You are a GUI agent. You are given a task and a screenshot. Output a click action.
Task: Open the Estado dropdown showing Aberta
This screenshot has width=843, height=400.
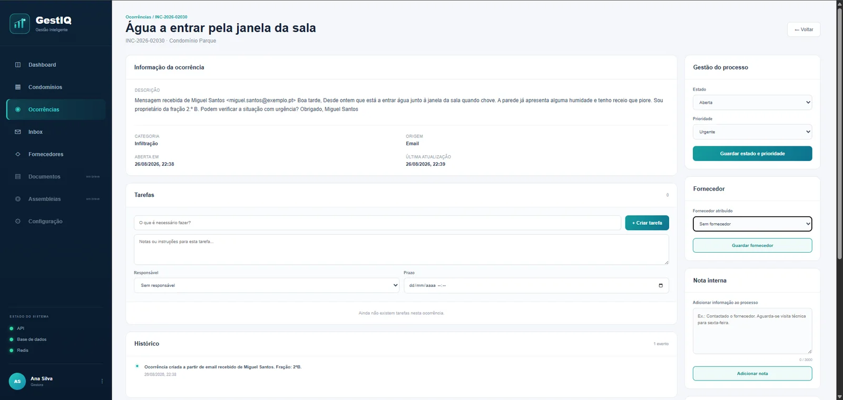[752, 103]
